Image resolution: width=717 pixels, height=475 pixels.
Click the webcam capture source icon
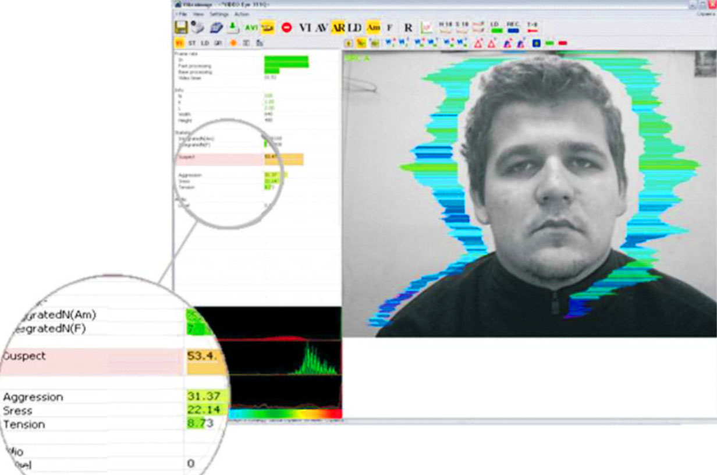coord(198,27)
